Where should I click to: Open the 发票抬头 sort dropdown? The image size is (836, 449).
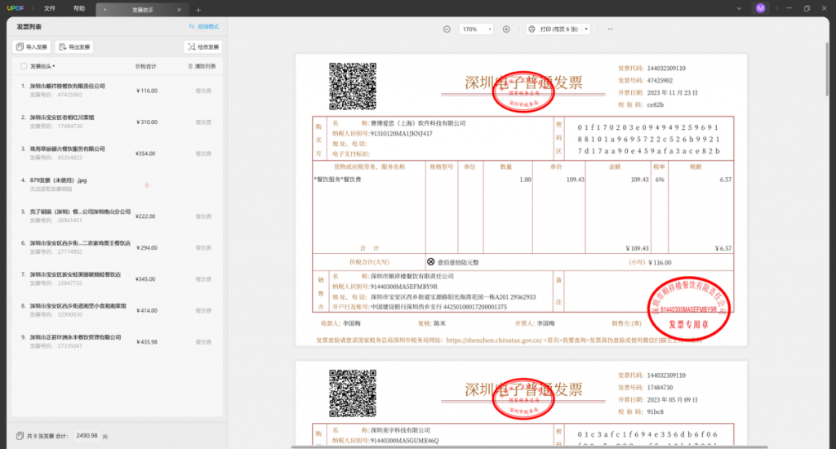[x=42, y=66]
